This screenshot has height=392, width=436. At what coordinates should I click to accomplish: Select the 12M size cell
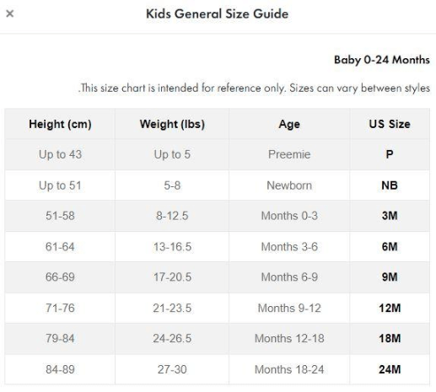390,308
